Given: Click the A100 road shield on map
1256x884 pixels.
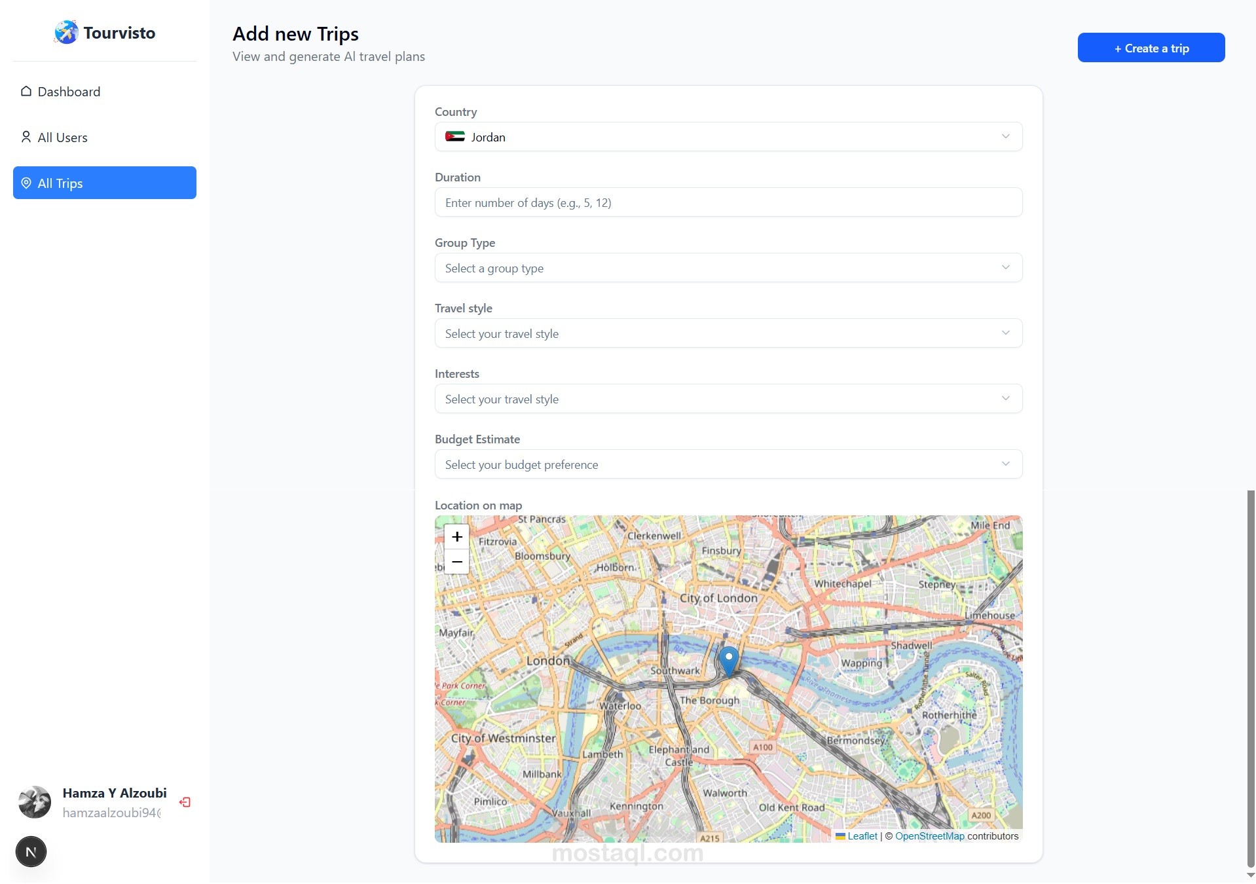Looking at the screenshot, I should pyautogui.click(x=763, y=747).
